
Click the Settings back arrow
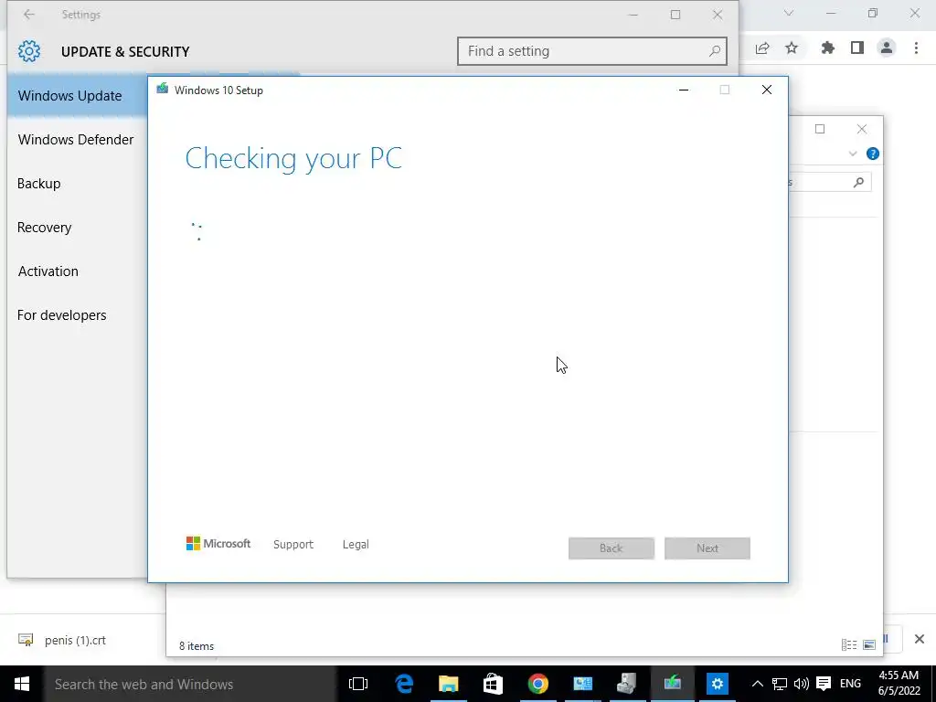pyautogui.click(x=28, y=15)
